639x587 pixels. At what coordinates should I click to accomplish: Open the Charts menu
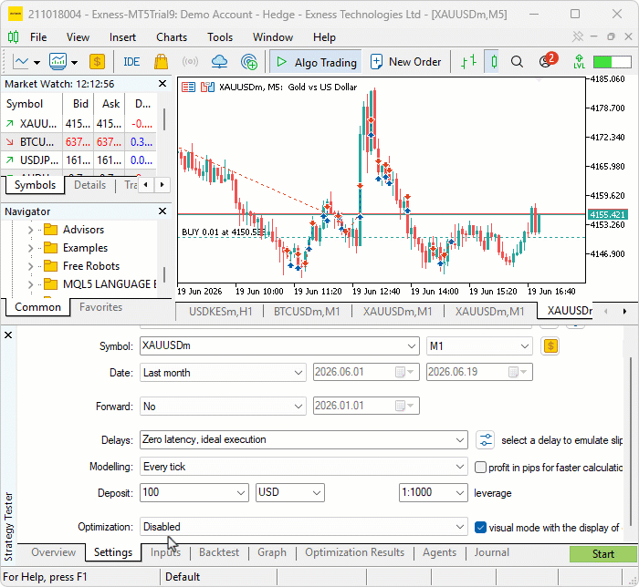[x=172, y=37]
